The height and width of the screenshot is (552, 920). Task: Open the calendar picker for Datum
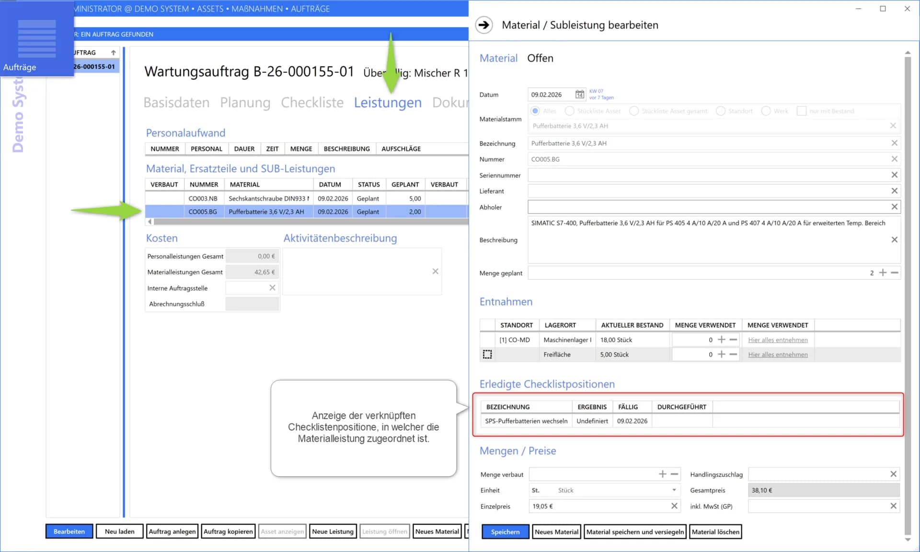pos(579,94)
